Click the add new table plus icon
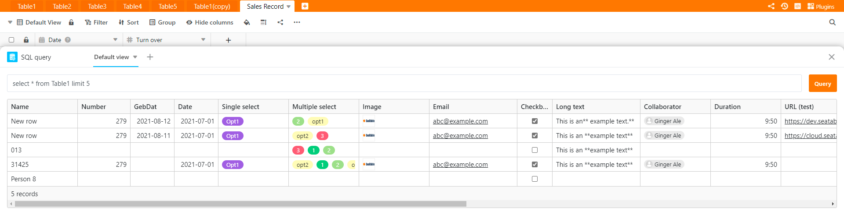This screenshot has height=215, width=844. pyautogui.click(x=305, y=6)
